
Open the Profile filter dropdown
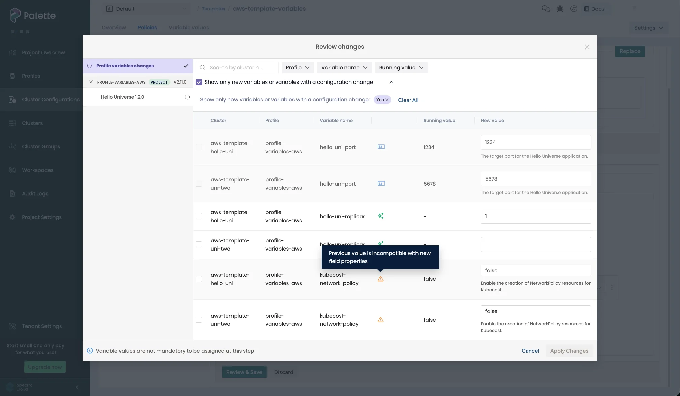coord(297,67)
